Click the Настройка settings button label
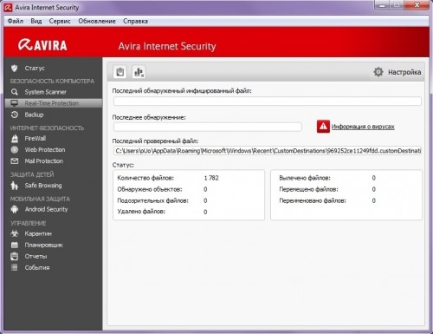433x334 pixels. pos(404,72)
